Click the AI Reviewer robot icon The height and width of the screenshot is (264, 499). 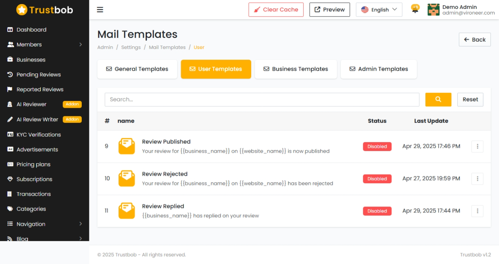[10, 105]
